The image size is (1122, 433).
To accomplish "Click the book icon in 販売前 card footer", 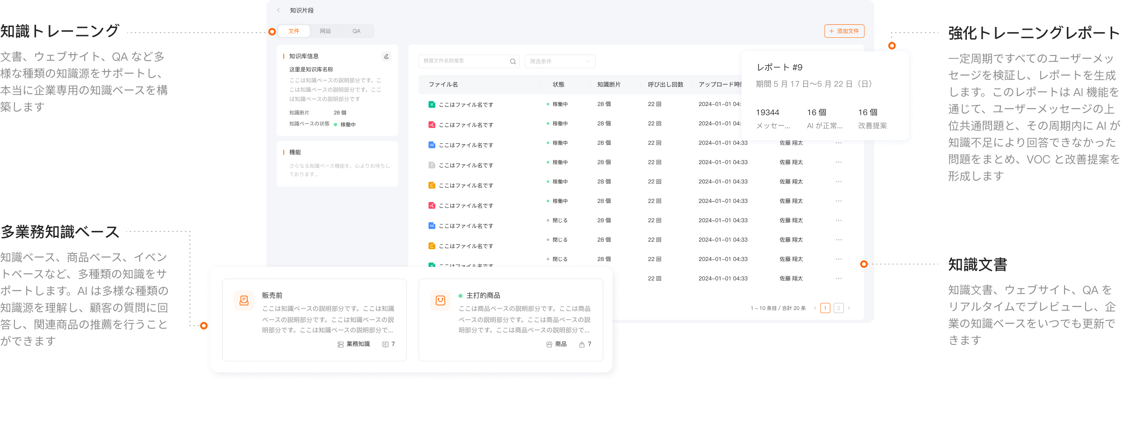I will [x=385, y=344].
